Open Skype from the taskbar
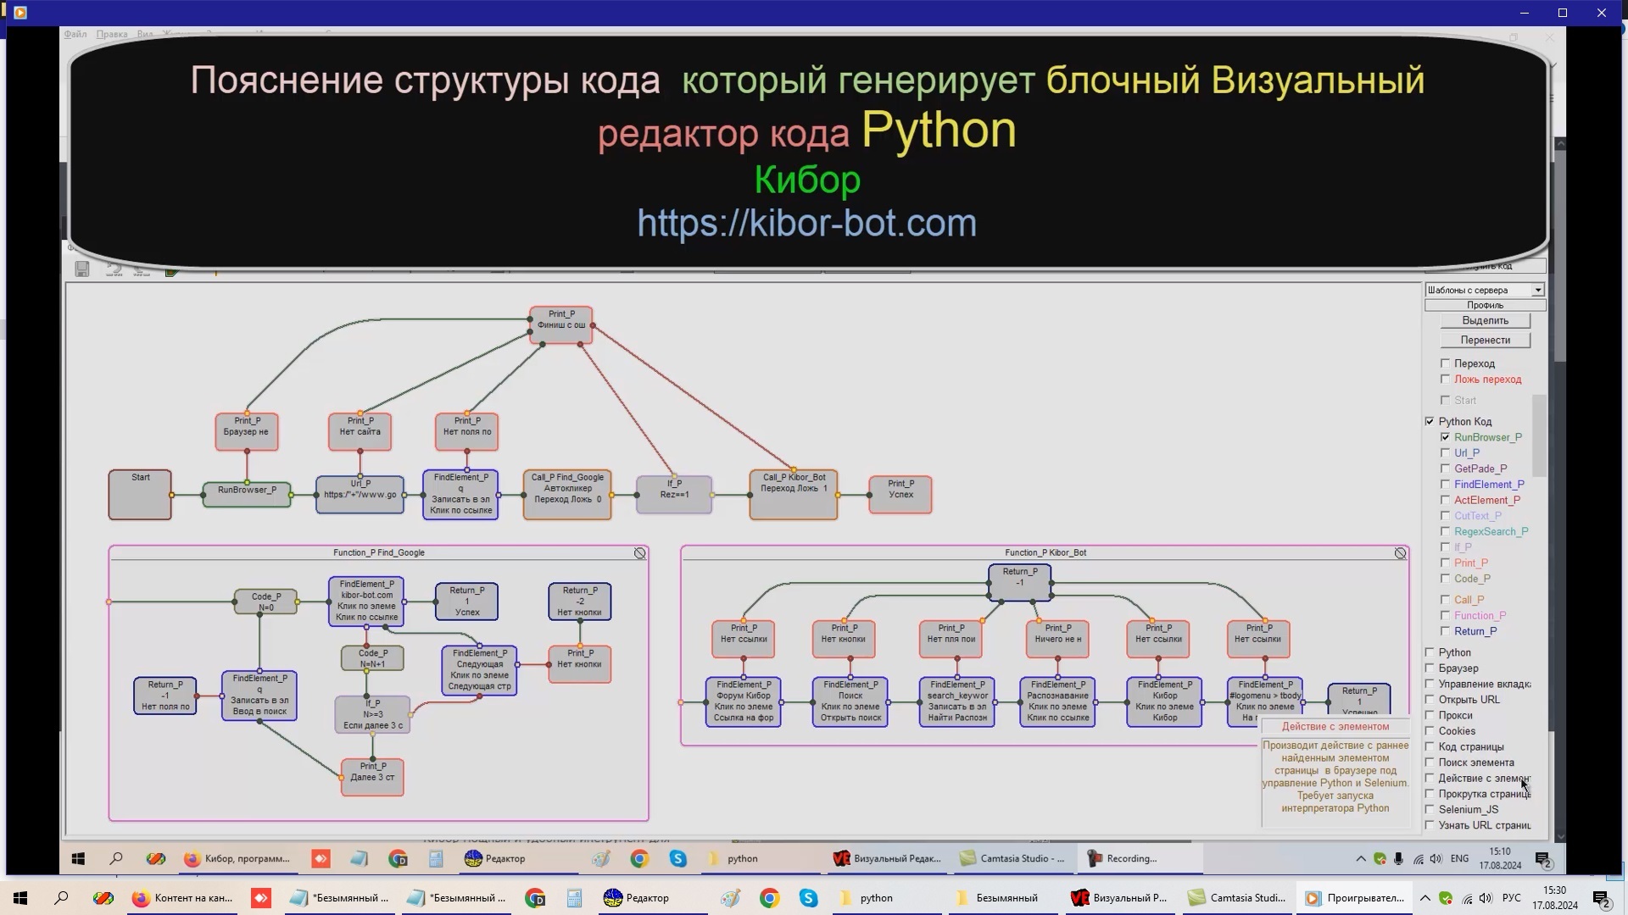 tap(678, 858)
